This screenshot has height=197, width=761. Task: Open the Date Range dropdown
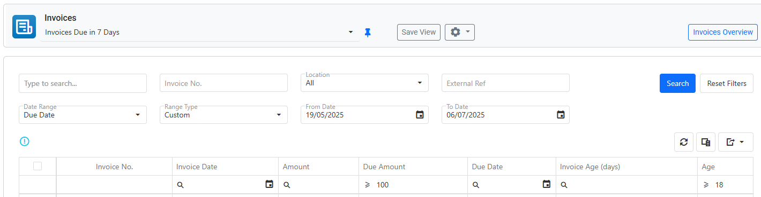click(x=83, y=115)
